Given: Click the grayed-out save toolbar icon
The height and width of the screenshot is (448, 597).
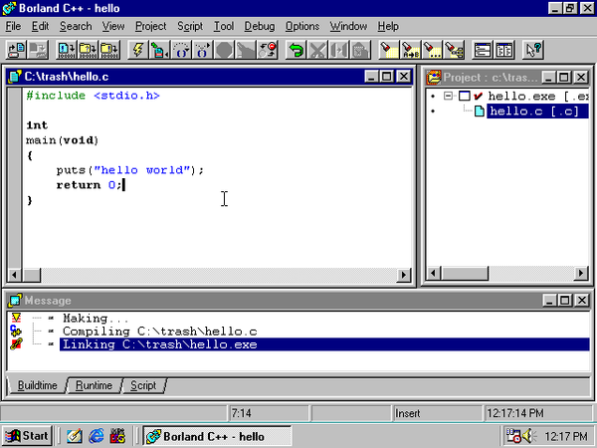Looking at the screenshot, I should pos(38,50).
